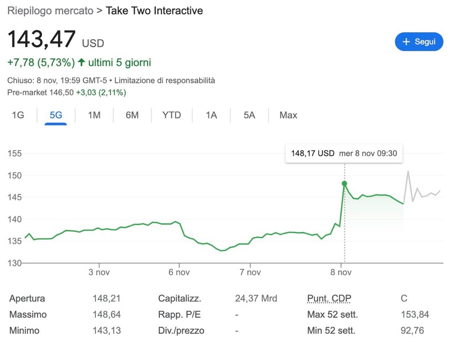
Task: Select the 5G time range tab
Action: [56, 115]
